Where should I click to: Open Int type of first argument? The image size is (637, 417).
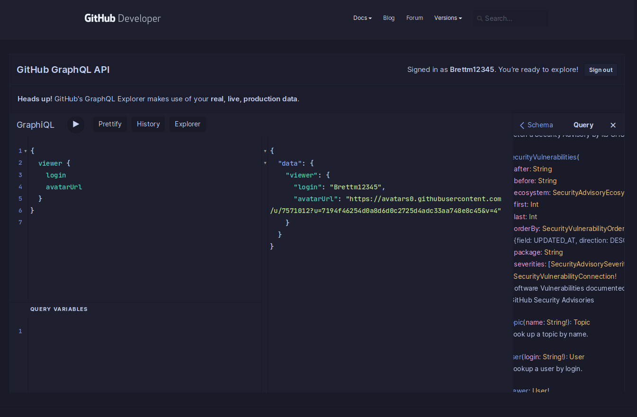[534, 204]
